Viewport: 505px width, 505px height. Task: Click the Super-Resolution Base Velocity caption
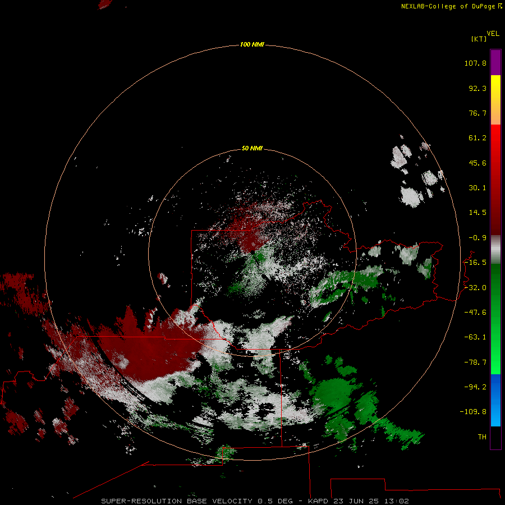255,501
